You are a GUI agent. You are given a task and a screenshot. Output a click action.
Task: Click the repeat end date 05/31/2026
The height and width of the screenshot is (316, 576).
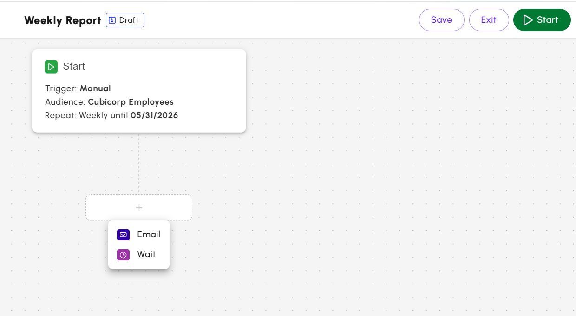tap(154, 115)
